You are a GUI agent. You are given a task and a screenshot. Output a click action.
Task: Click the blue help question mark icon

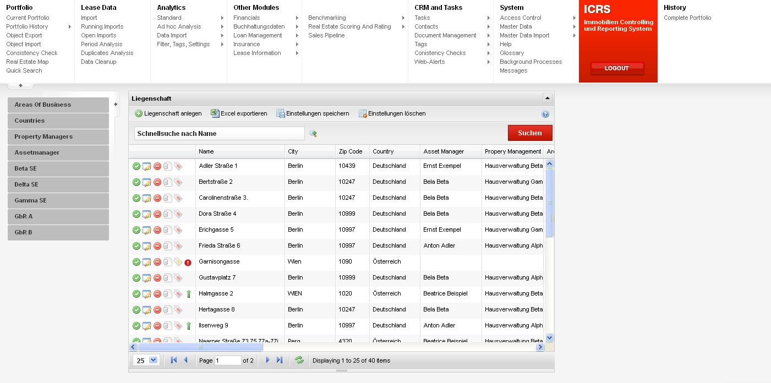pos(545,114)
